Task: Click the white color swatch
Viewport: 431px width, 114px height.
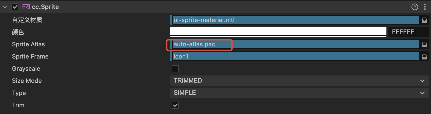Action: pyautogui.click(x=278, y=32)
